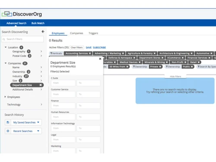216x162 pixels.
Task: Click the magnifier icon in Search Filters
Action: [4, 39]
